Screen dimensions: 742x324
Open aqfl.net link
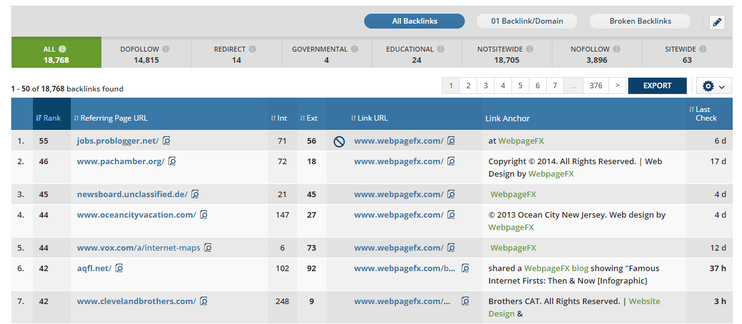94,269
